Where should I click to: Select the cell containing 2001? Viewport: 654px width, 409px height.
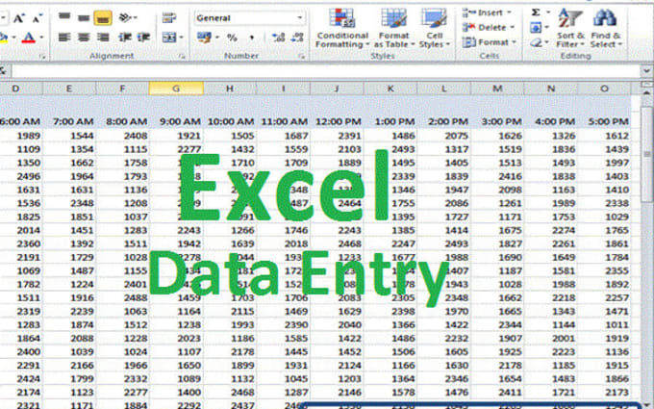[551, 338]
